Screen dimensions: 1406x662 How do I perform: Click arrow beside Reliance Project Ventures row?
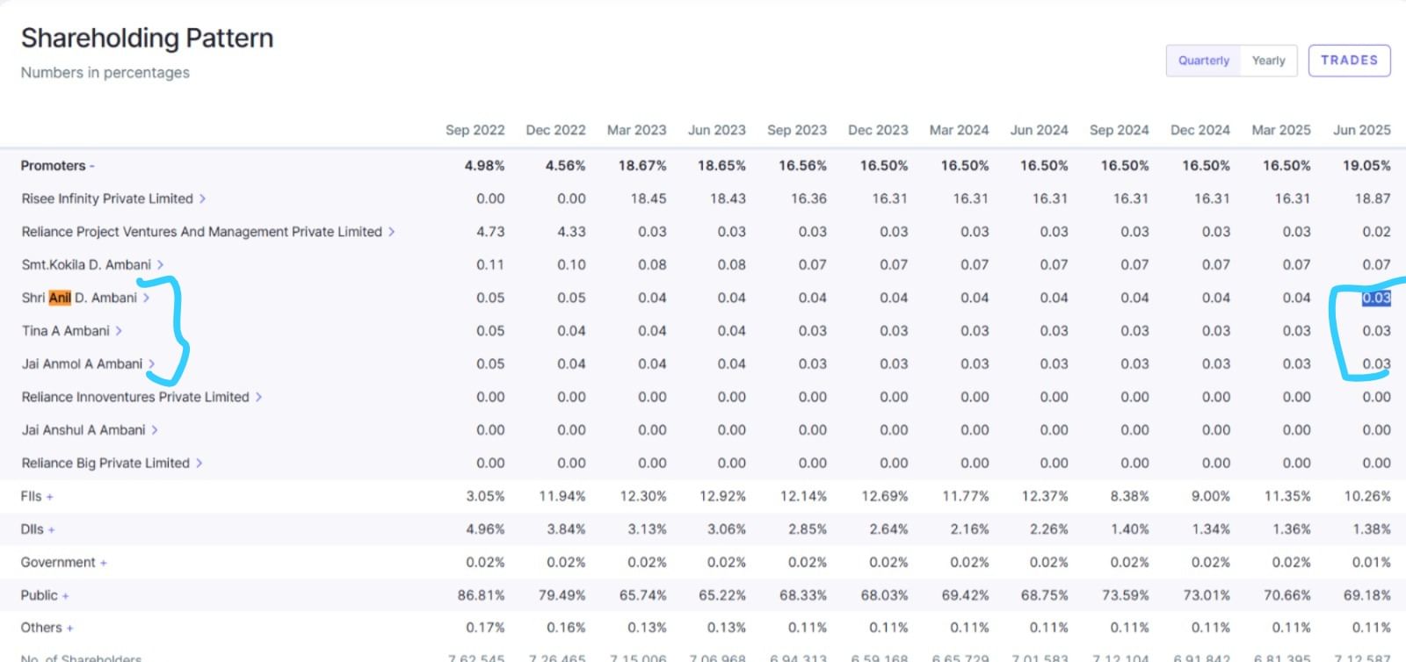391,232
